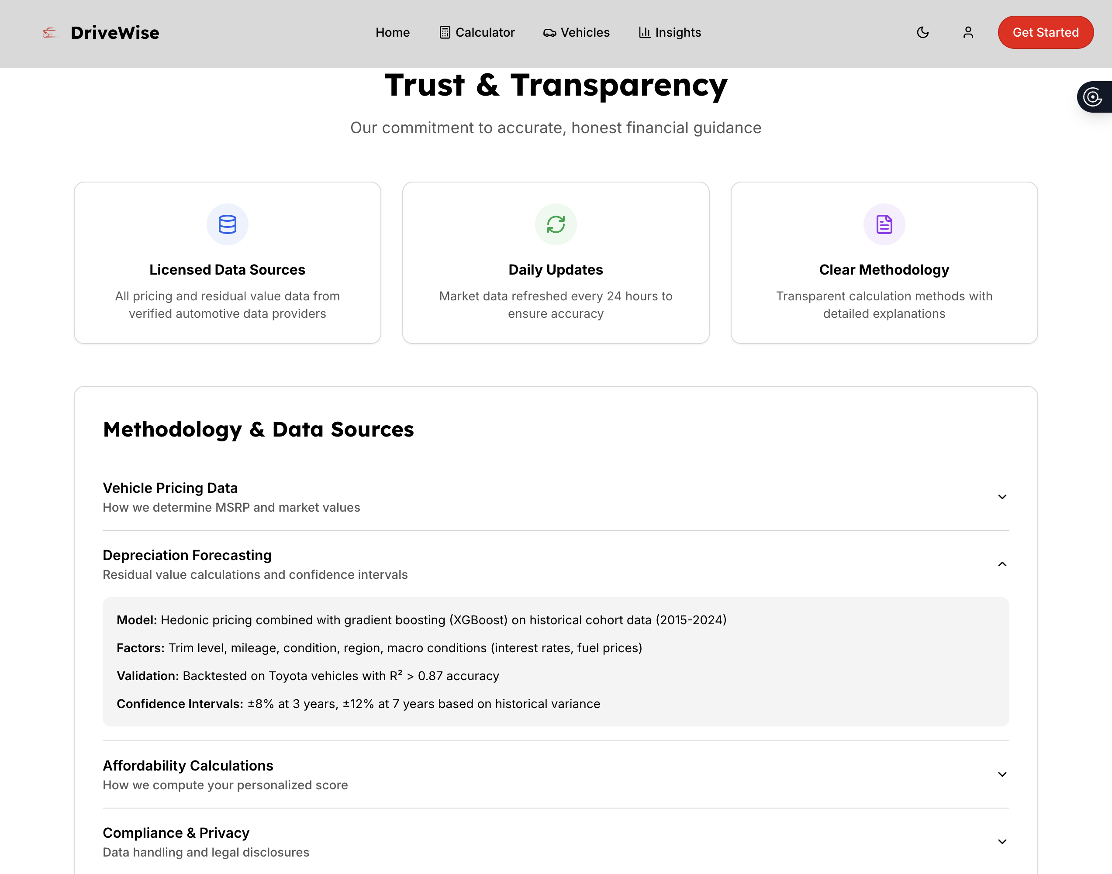Click the floating spiral widget icon

[x=1092, y=97]
